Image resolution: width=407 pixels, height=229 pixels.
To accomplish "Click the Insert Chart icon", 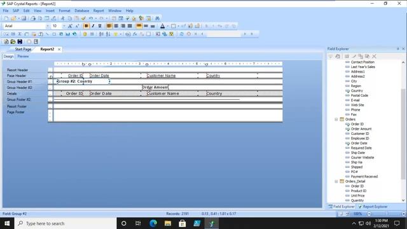I will (68, 34).
